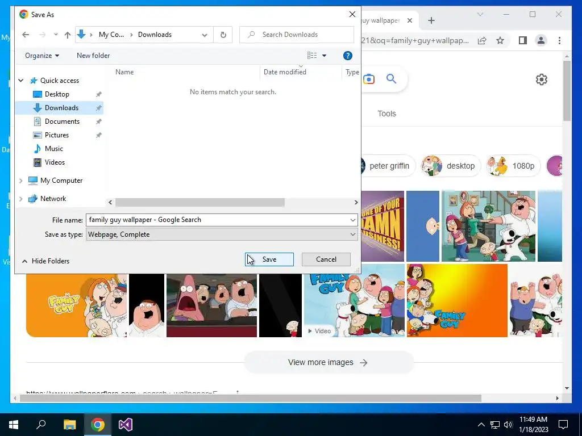Change the view layout icon
This screenshot has height=436, width=582.
pos(312,56)
